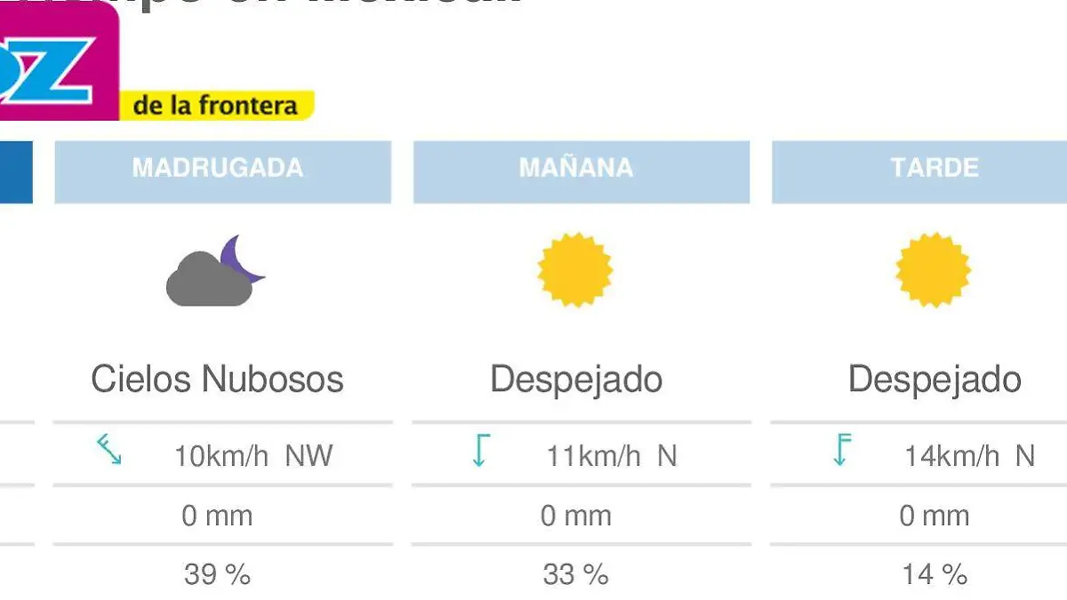Screen dimensions: 1067x600
Task: Click the purple crescent moon graphic
Action: point(246,258)
